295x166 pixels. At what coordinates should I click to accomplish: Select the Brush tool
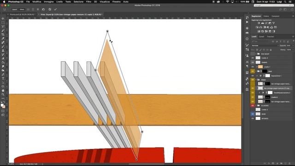click(x=3, y=47)
